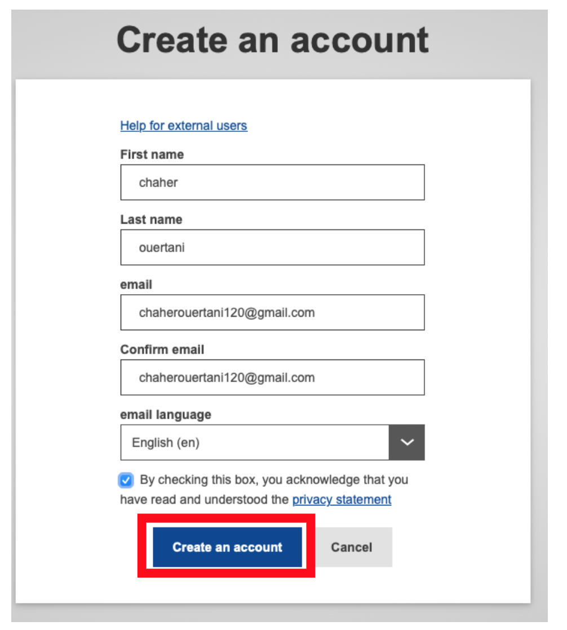Click the email input field

[x=272, y=312]
